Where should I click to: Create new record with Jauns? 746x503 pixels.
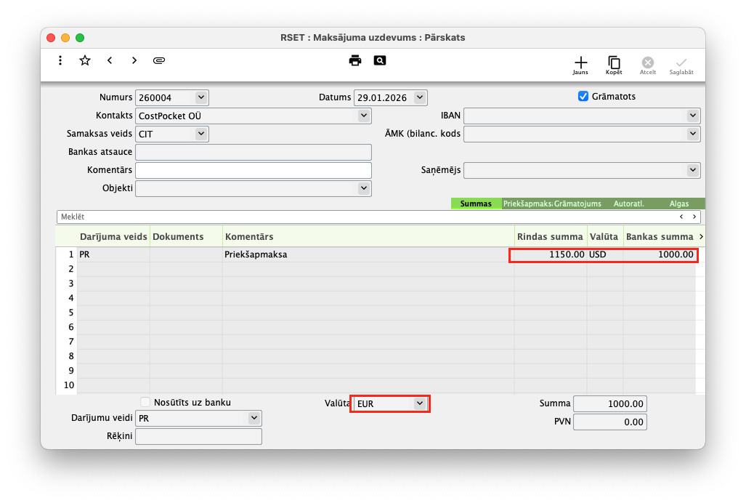[580, 65]
